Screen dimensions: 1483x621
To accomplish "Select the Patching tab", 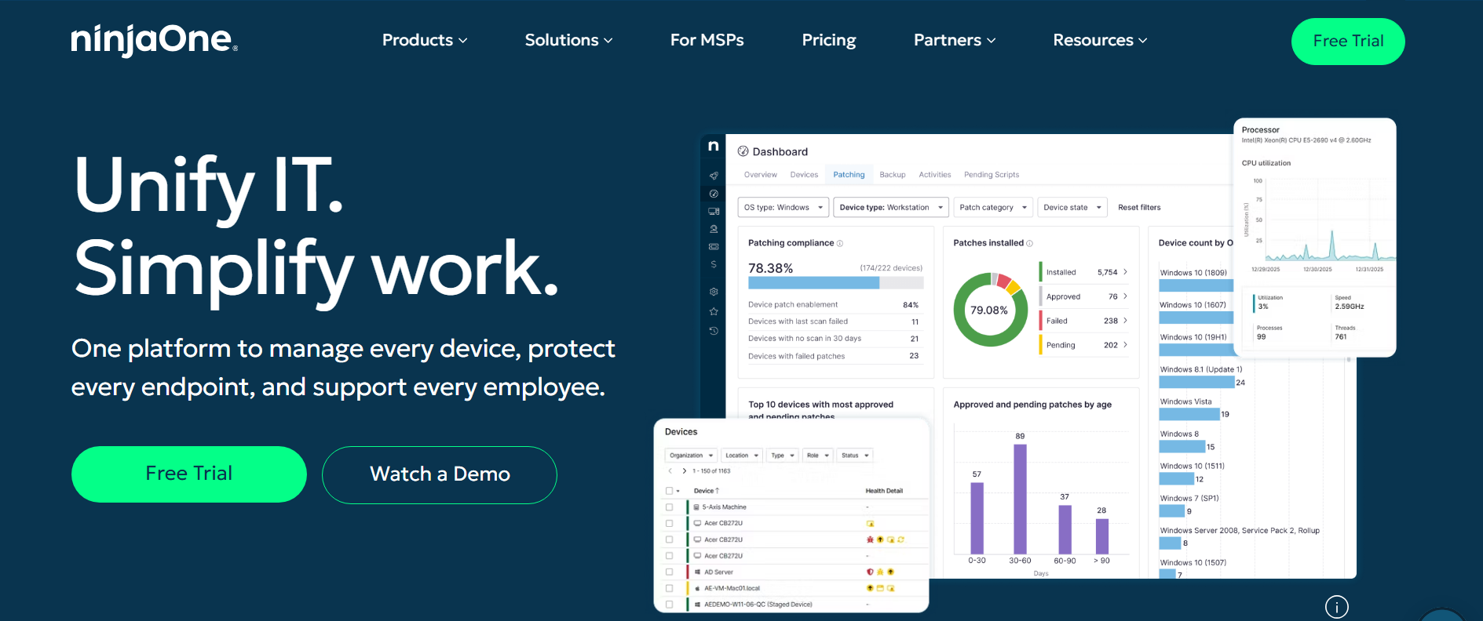I will click(849, 175).
